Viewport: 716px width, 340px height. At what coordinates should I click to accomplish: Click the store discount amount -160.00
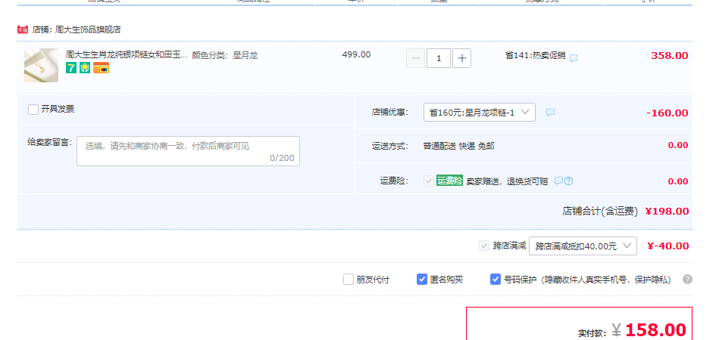668,113
